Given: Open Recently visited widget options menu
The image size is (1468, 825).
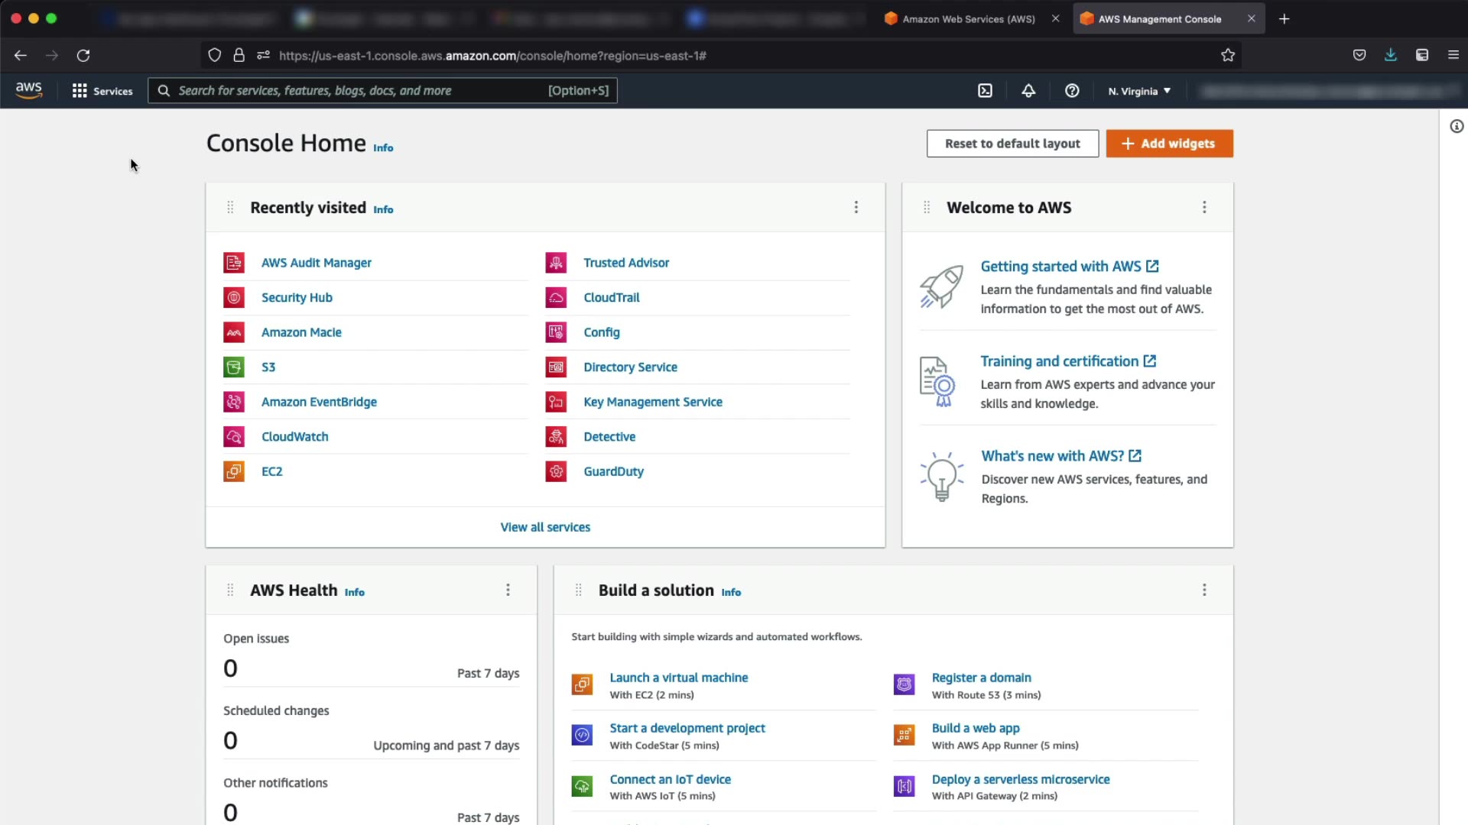Looking at the screenshot, I should 856,207.
